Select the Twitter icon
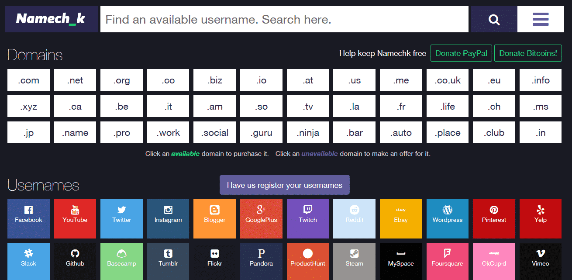 click(x=121, y=218)
